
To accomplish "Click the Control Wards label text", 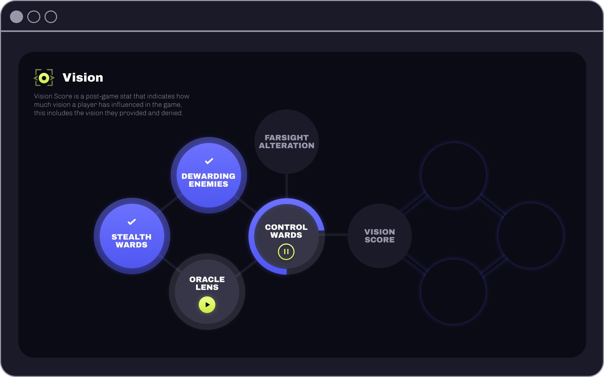I will coord(286,231).
